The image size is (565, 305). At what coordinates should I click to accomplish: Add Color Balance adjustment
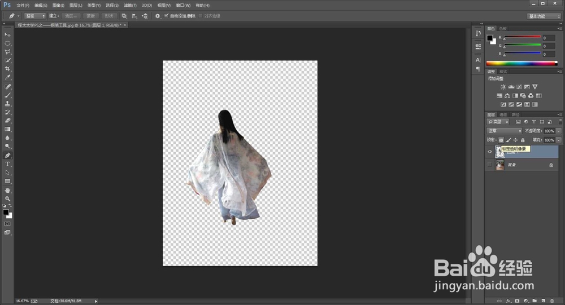507,96
